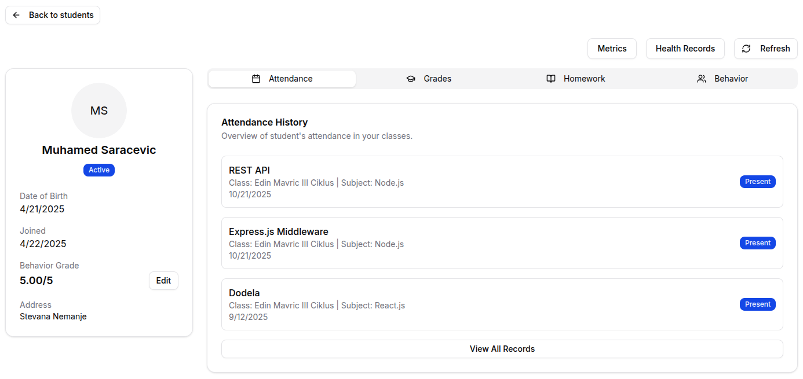Click the Present badge for Dodela

coord(757,304)
